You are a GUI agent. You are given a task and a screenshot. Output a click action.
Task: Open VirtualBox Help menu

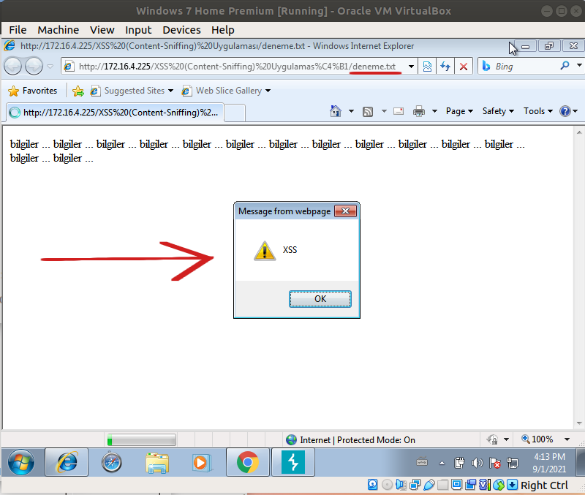click(x=223, y=30)
